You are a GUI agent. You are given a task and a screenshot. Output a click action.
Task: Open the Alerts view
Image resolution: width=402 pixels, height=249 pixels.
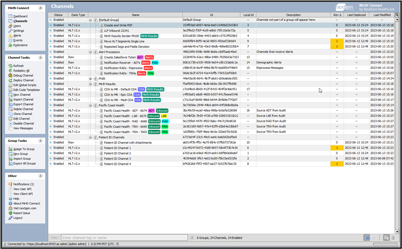pos(17,36)
